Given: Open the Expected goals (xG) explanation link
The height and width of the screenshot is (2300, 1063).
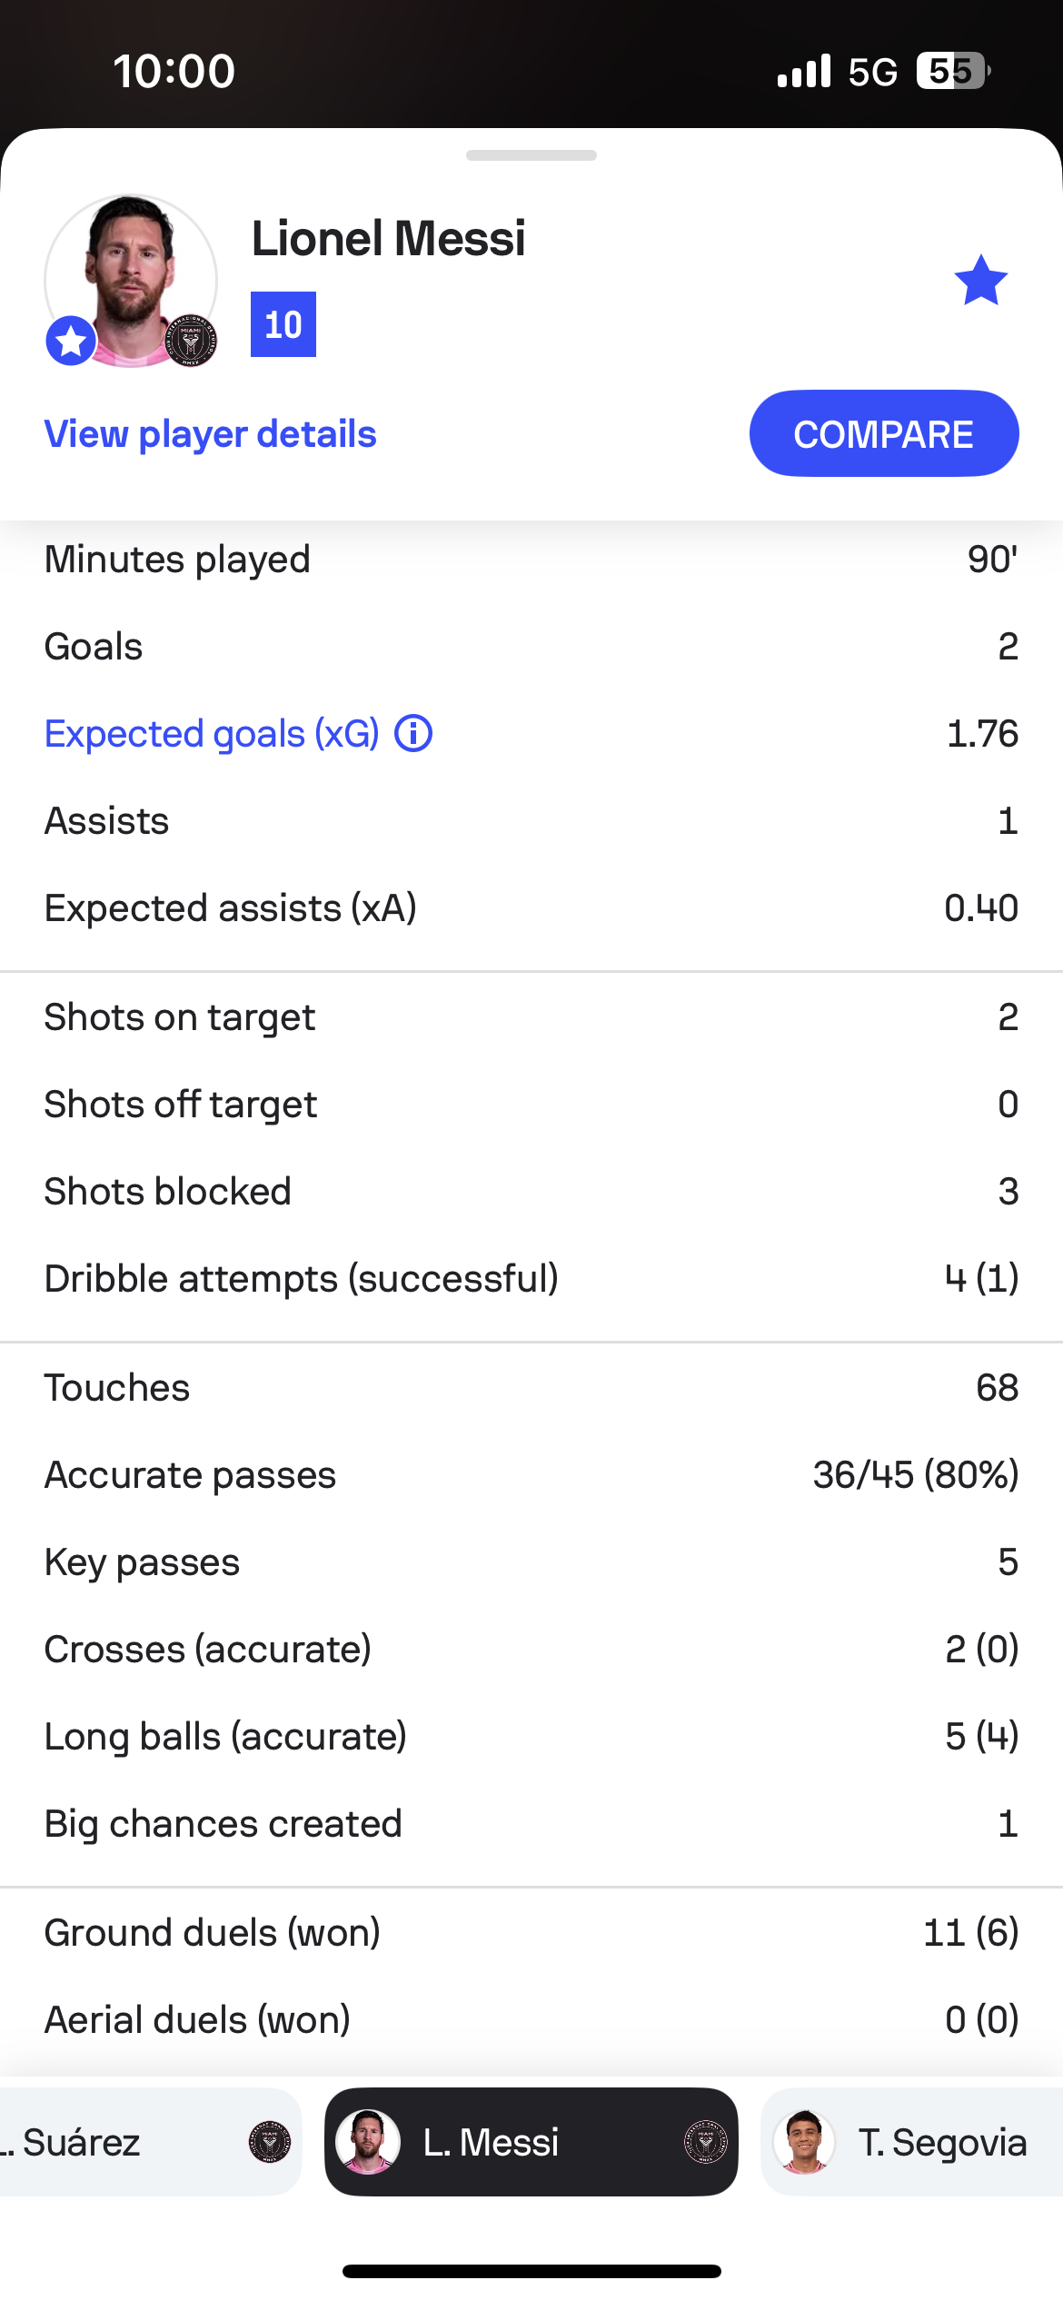Looking at the screenshot, I should pyautogui.click(x=212, y=734).
